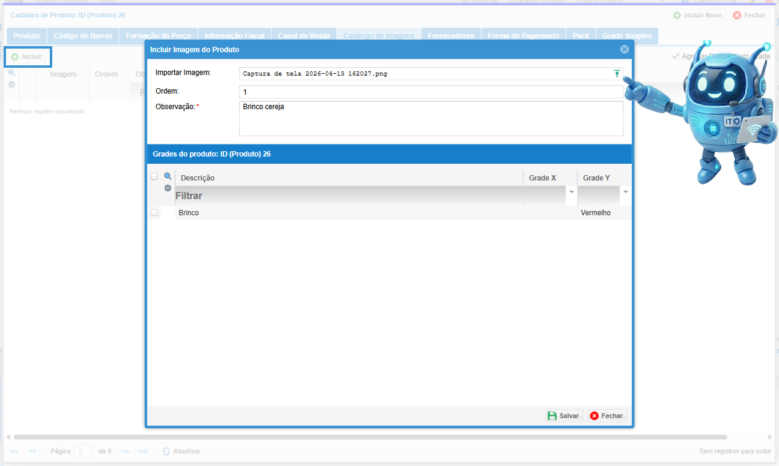Toggle the select-all checkbox in grades header
This screenshot has height=466, width=779.
click(154, 176)
